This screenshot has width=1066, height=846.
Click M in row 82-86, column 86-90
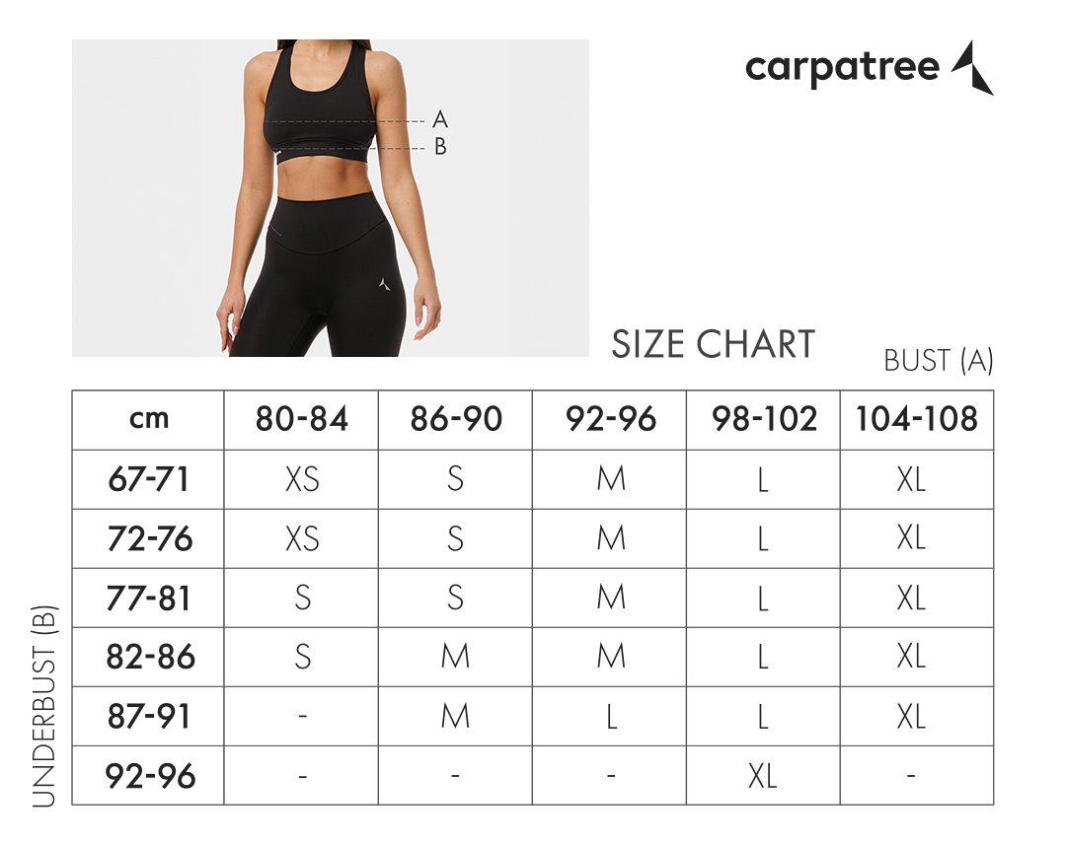pyautogui.click(x=455, y=657)
